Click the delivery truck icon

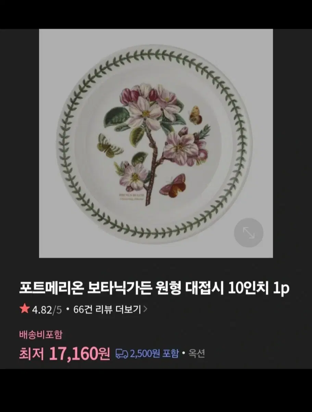pyautogui.click(x=122, y=354)
